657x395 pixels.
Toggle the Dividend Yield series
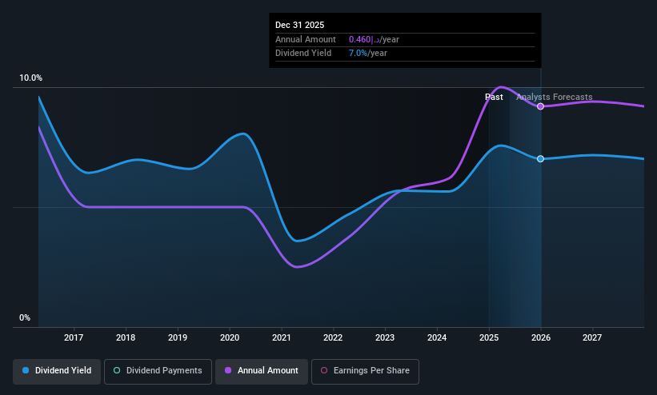click(x=57, y=371)
